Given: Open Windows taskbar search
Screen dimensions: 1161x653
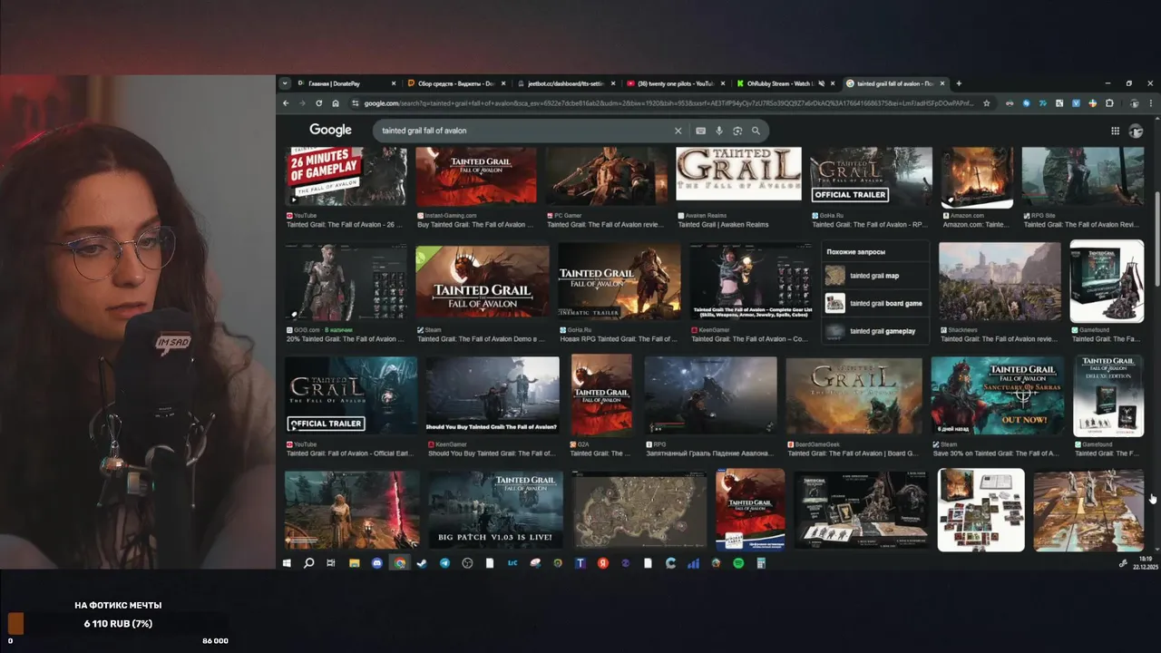Looking at the screenshot, I should click(308, 563).
